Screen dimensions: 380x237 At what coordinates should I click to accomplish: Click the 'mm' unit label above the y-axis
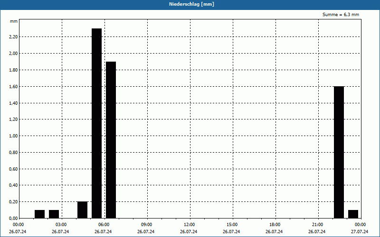(14, 21)
